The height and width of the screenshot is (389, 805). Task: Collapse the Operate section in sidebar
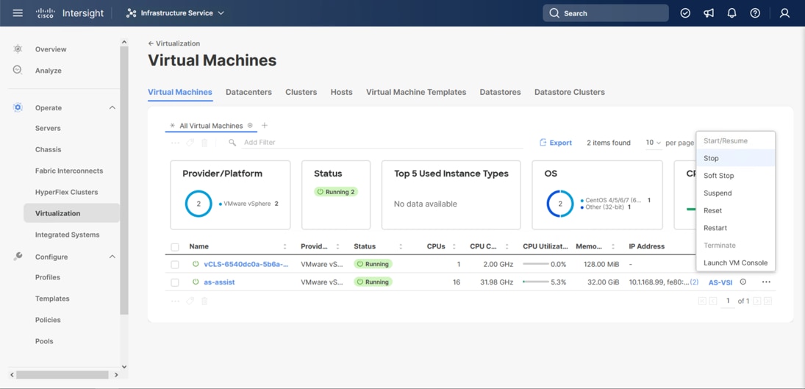(x=112, y=108)
